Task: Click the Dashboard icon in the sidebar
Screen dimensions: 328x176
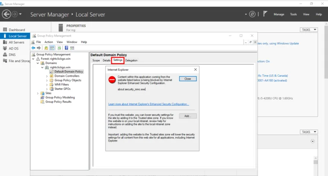Action: click(x=5, y=30)
